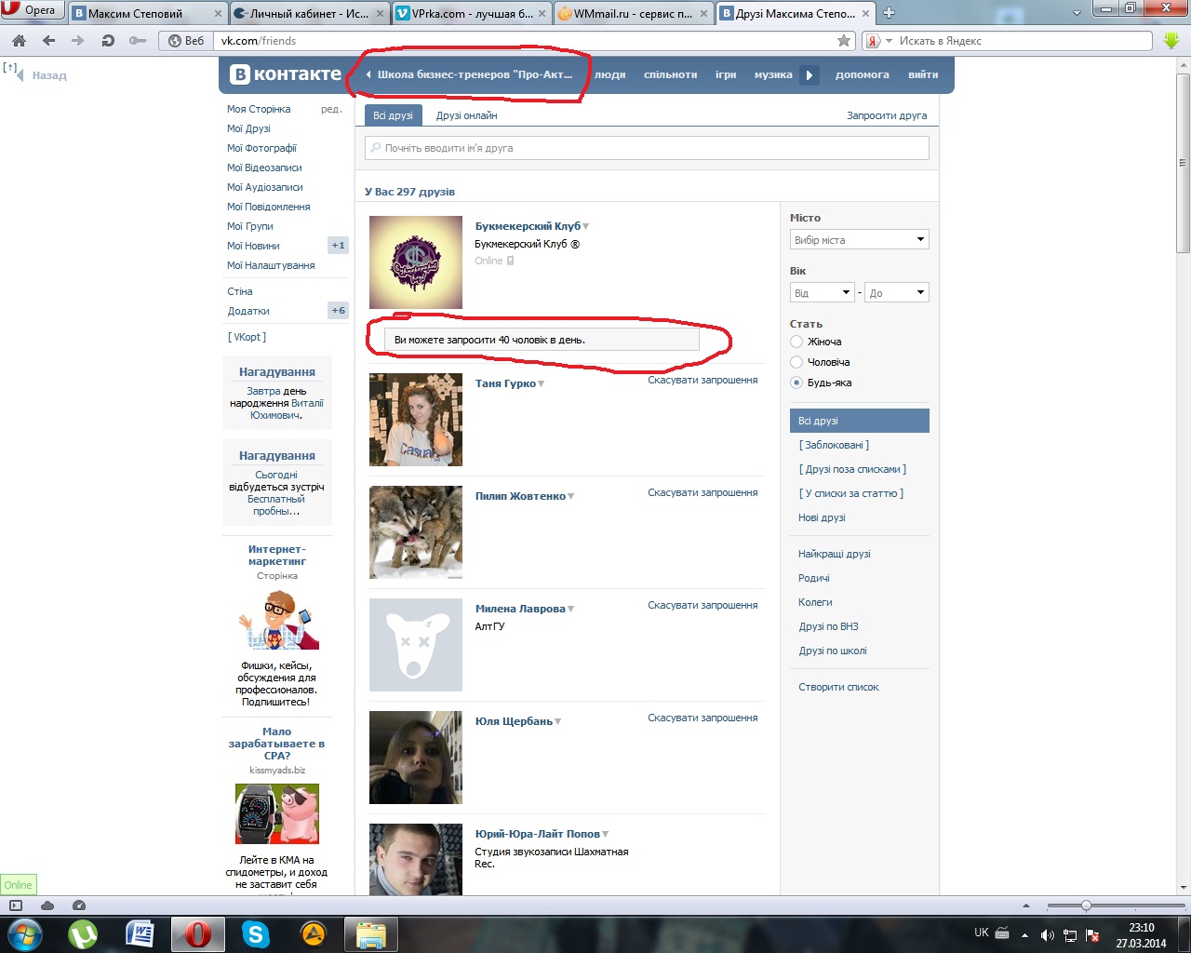1191x953 pixels.
Task: Open a new browser tab with plus
Action: 889,13
